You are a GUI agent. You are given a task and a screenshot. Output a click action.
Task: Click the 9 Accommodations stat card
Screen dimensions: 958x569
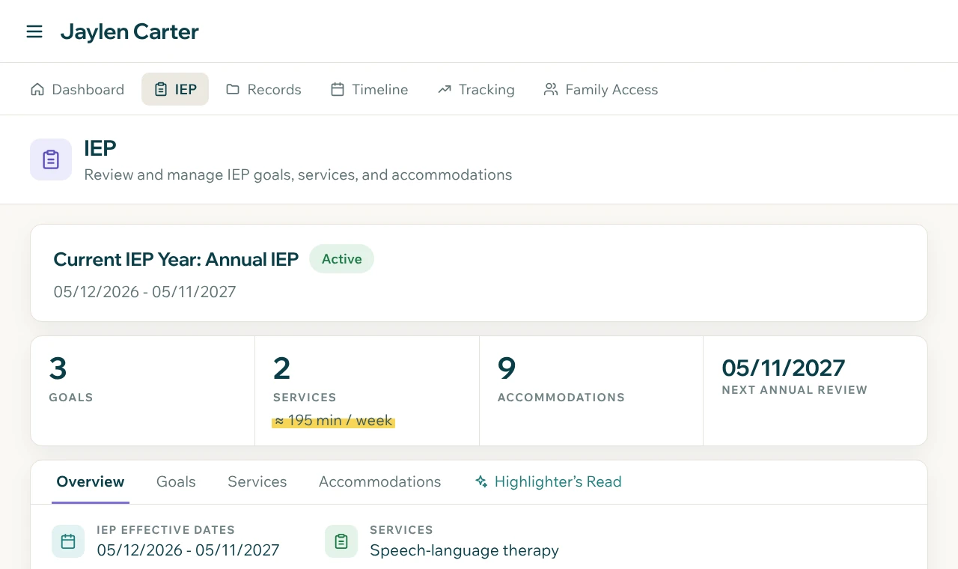[x=591, y=391]
